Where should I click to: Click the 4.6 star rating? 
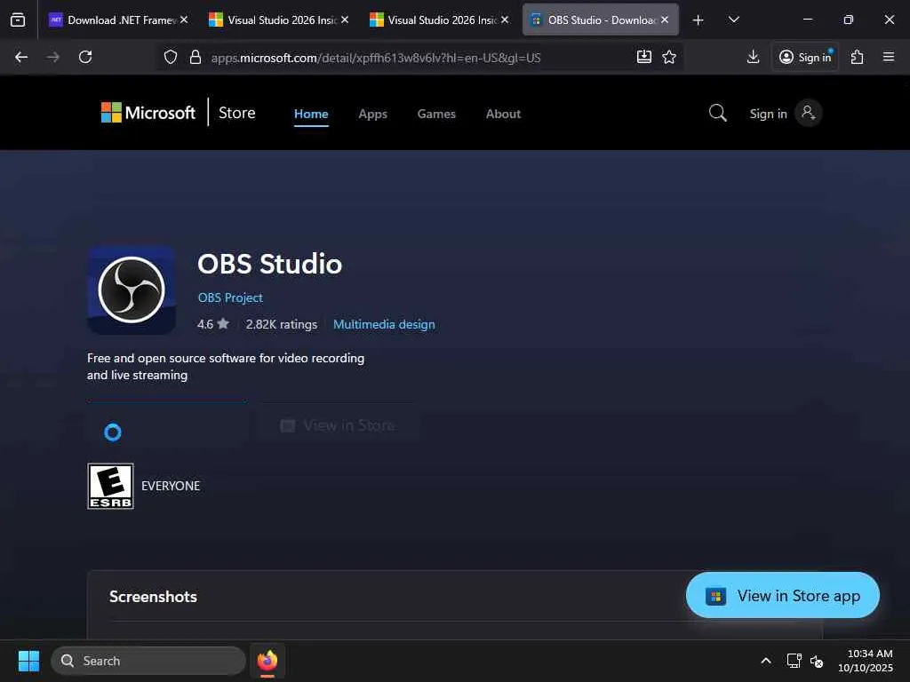213,324
